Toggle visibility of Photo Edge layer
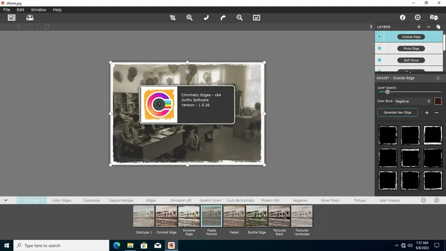The image size is (446, 251). [x=380, y=49]
